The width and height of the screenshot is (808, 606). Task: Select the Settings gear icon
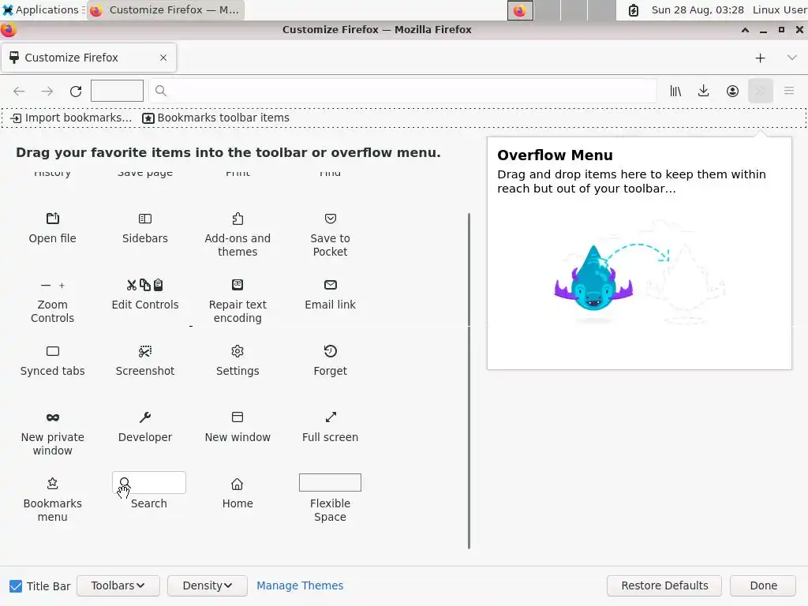238,351
